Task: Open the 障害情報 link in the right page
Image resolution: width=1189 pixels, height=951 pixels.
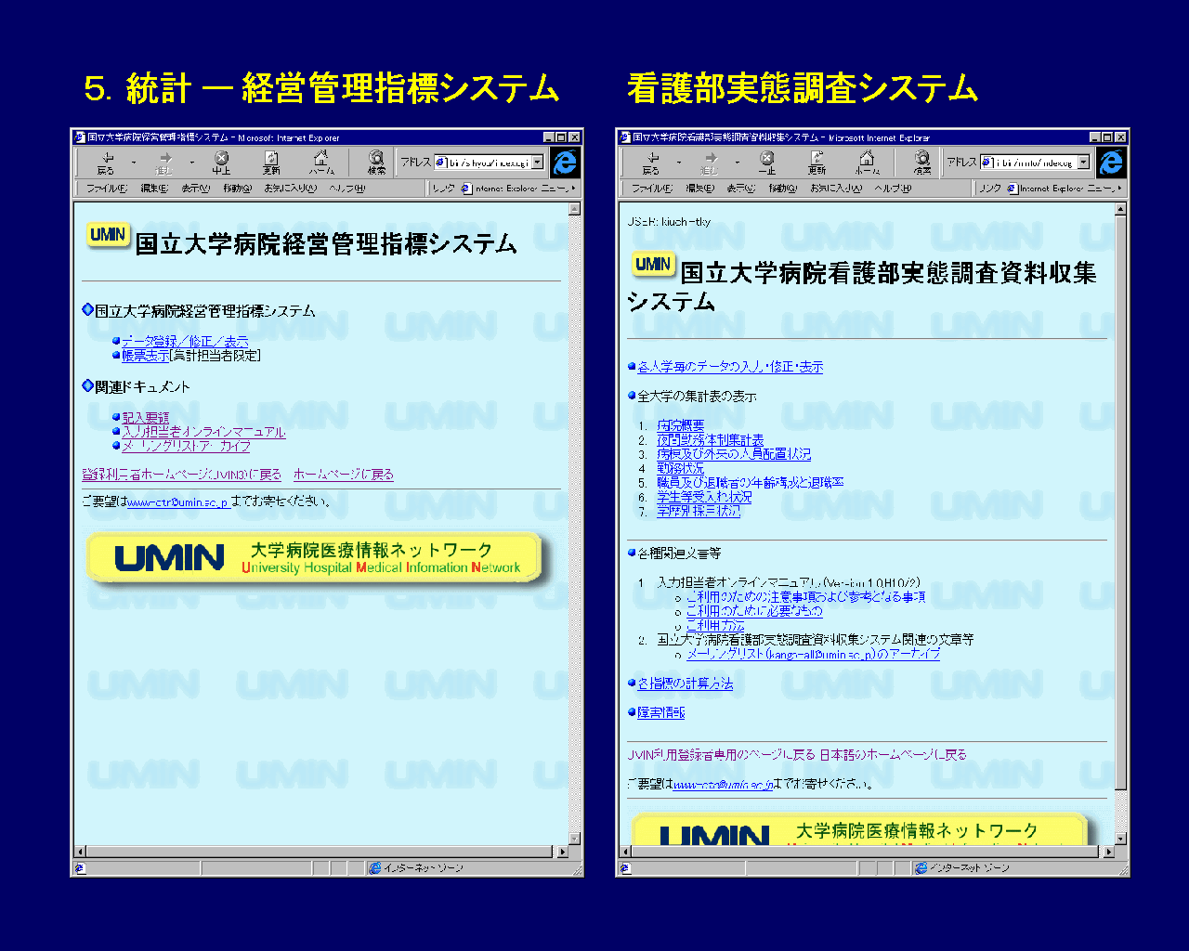Action: (660, 712)
